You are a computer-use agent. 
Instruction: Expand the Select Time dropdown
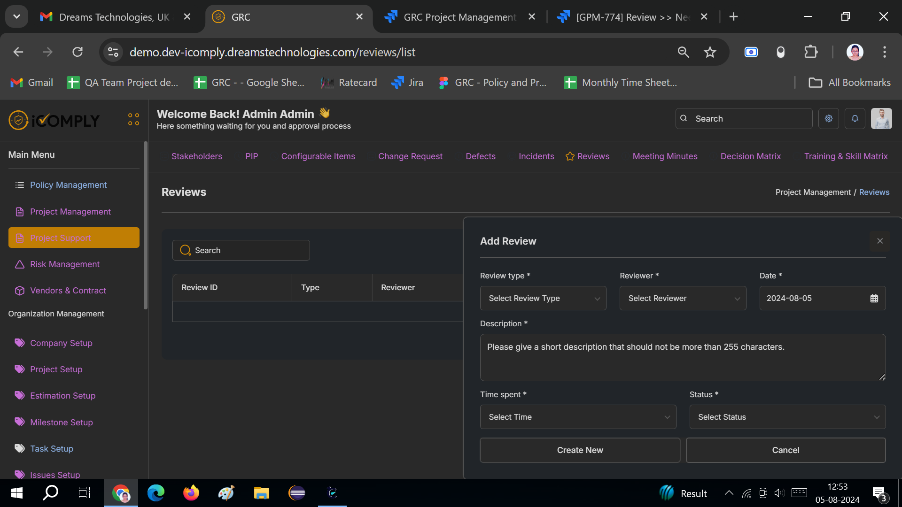tap(578, 417)
